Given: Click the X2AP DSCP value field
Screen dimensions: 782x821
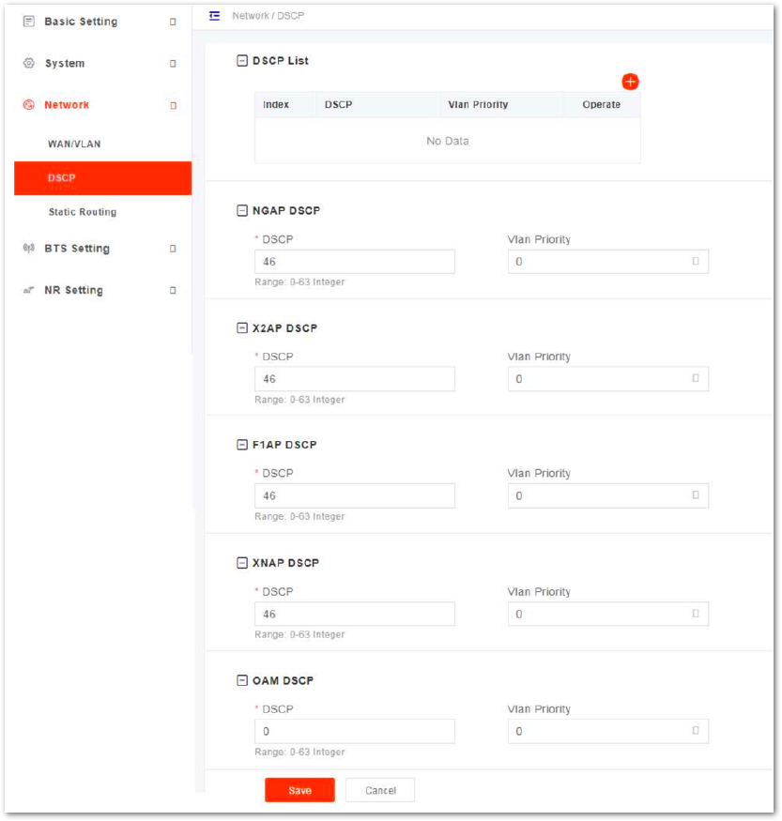Looking at the screenshot, I should [355, 378].
